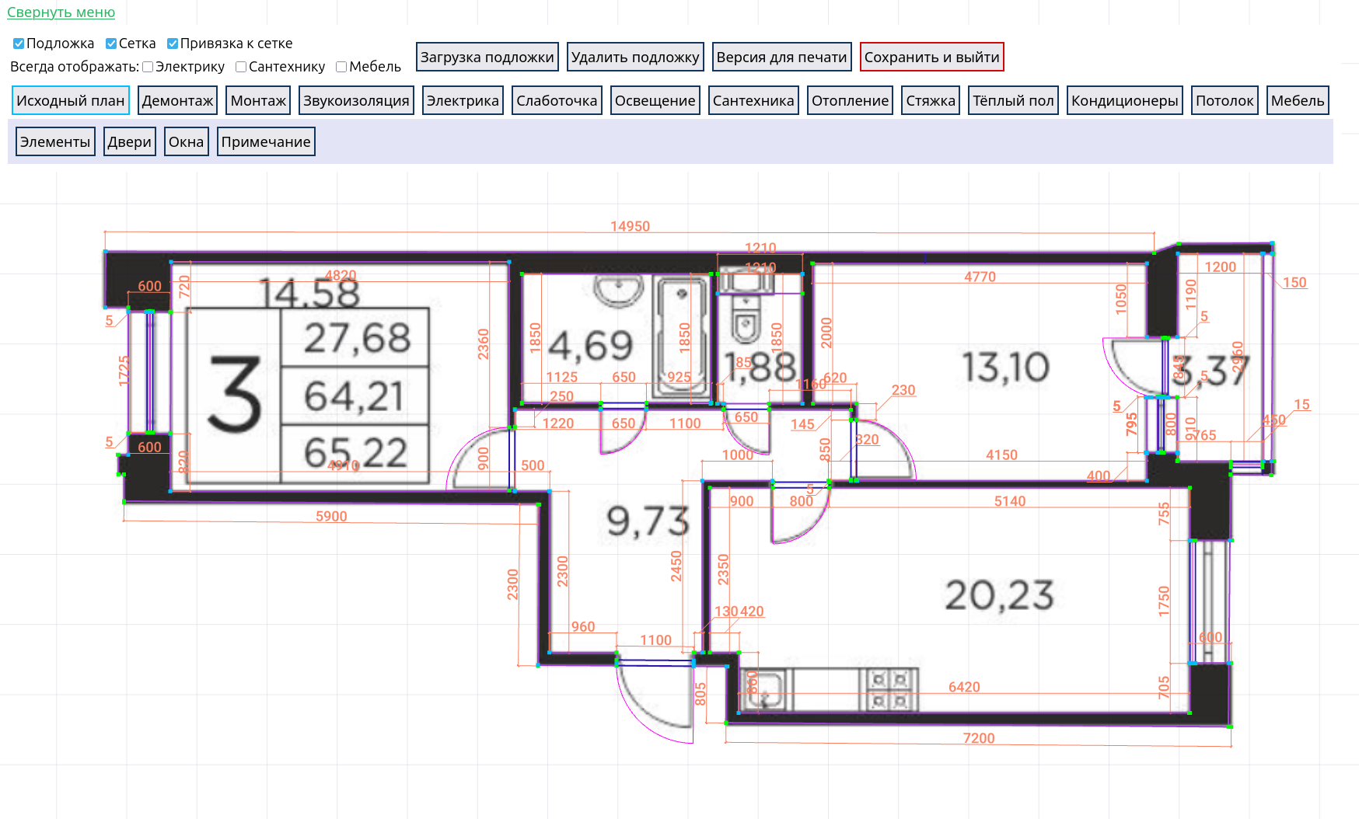Image resolution: width=1359 pixels, height=819 pixels.
Task: Open the Электрика tab
Action: pyautogui.click(x=463, y=100)
